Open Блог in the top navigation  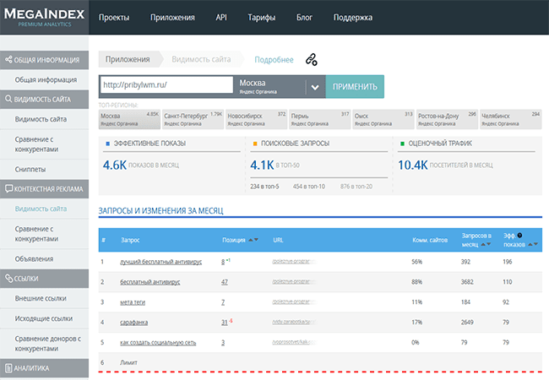(304, 18)
